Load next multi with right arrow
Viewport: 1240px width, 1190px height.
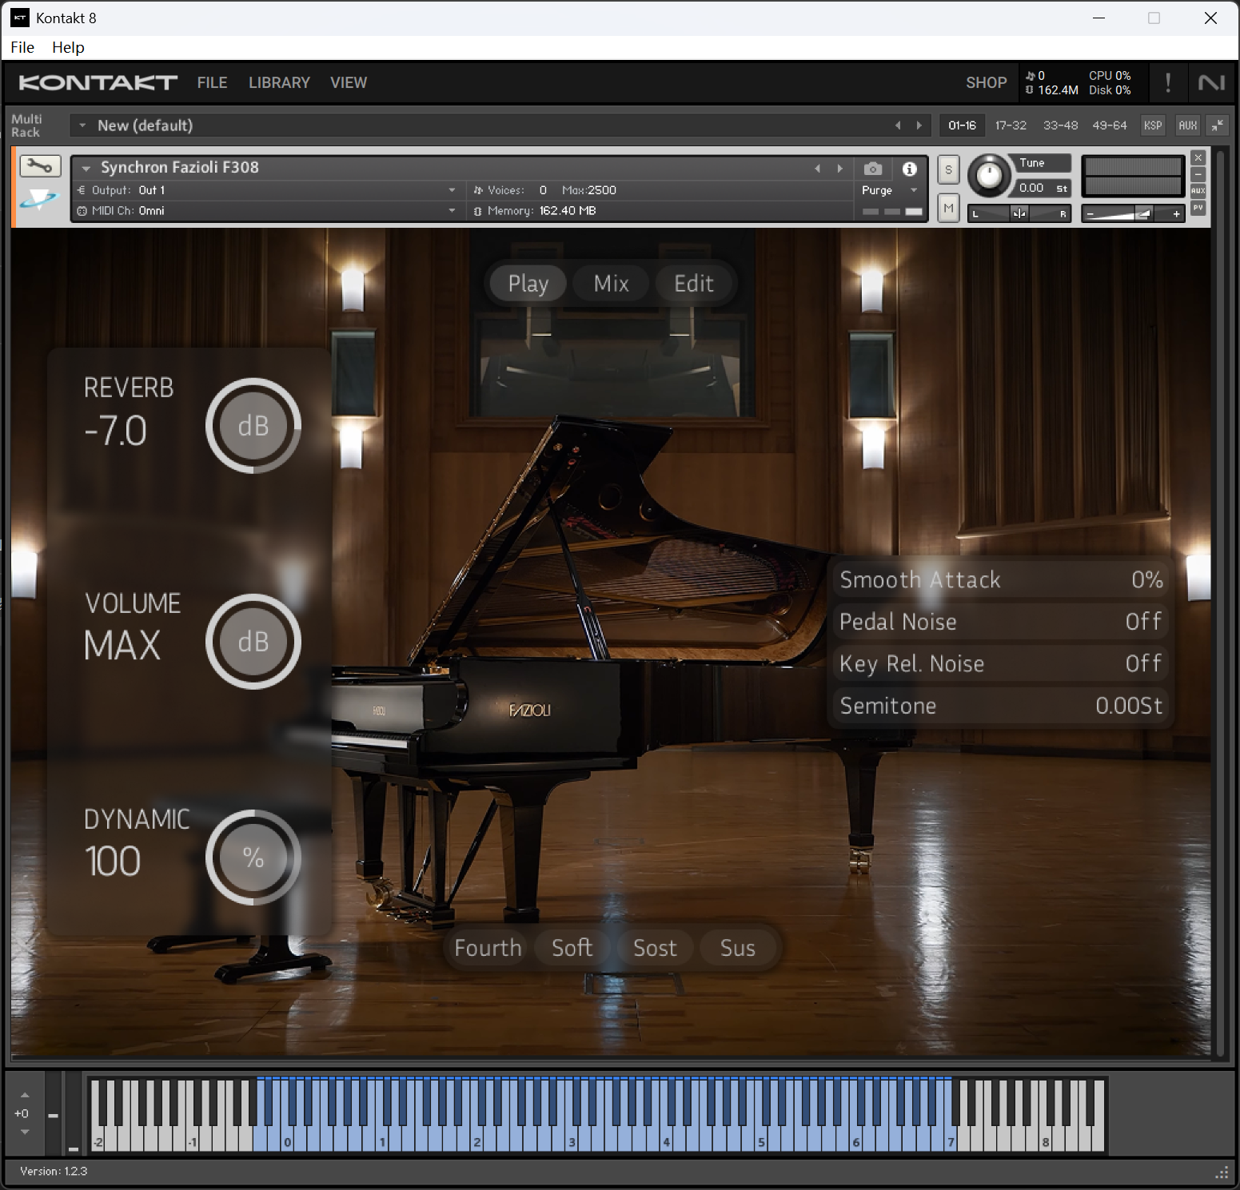click(x=919, y=125)
